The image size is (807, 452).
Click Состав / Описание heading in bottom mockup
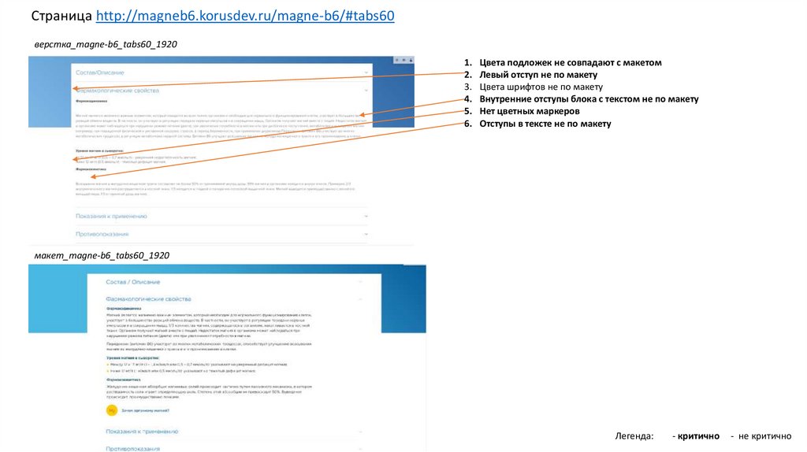133,282
